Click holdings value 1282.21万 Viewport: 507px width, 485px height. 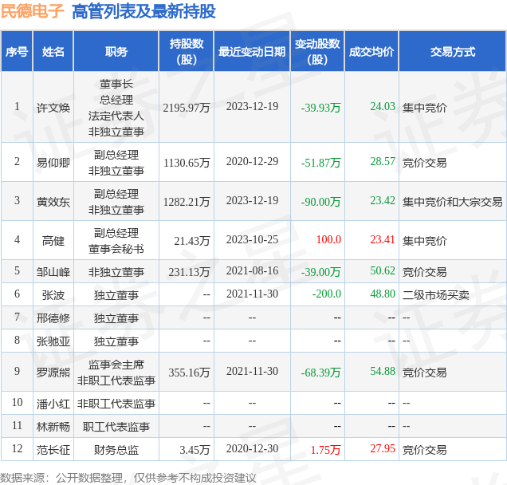coord(187,202)
